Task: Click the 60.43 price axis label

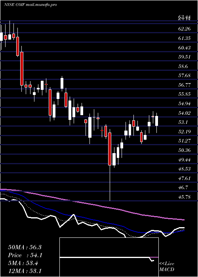Action: (185, 48)
